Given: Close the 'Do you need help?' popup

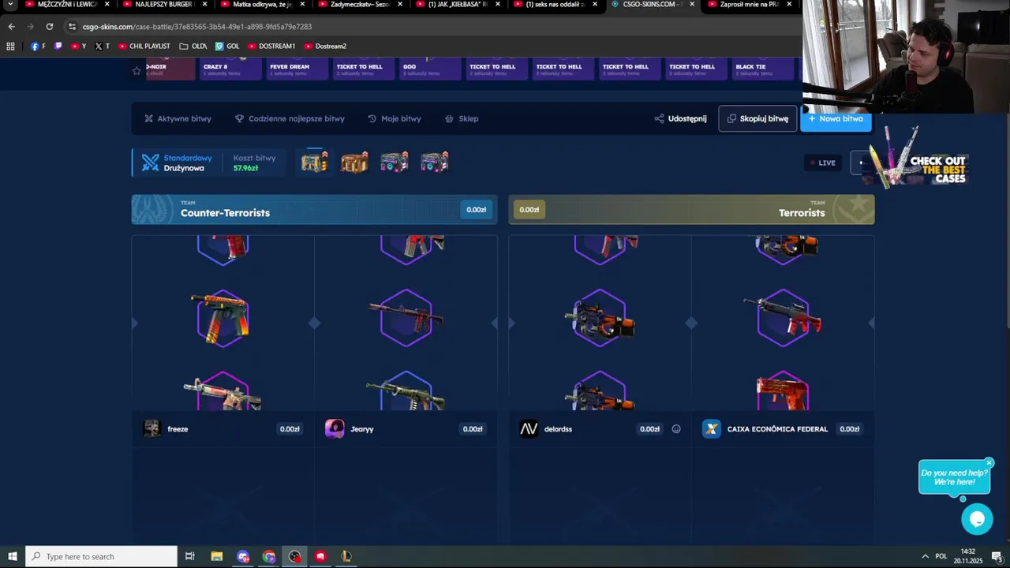Looking at the screenshot, I should point(989,463).
